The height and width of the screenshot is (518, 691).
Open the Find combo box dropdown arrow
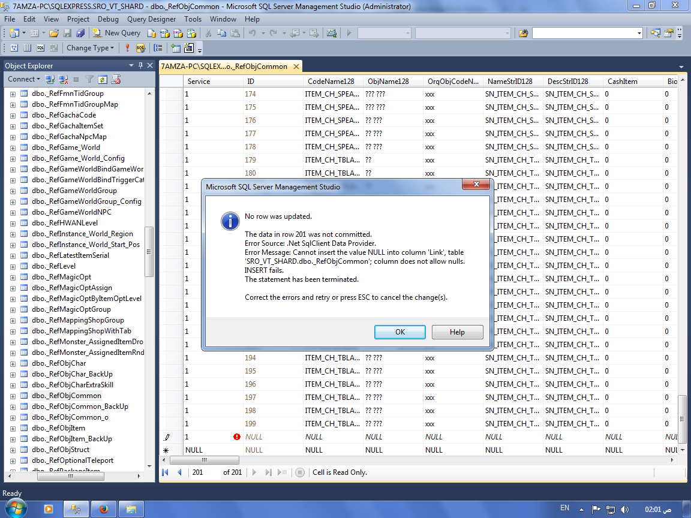(639, 33)
